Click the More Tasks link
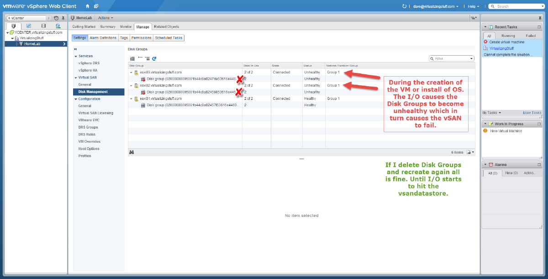 532,113
